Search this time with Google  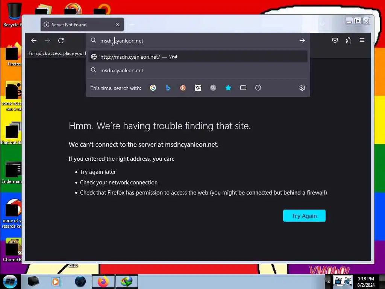point(153,88)
